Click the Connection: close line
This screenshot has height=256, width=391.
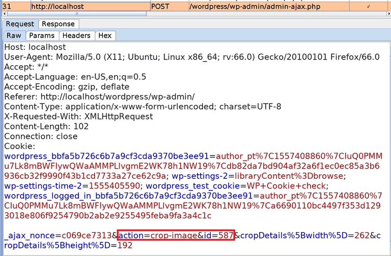(41, 136)
